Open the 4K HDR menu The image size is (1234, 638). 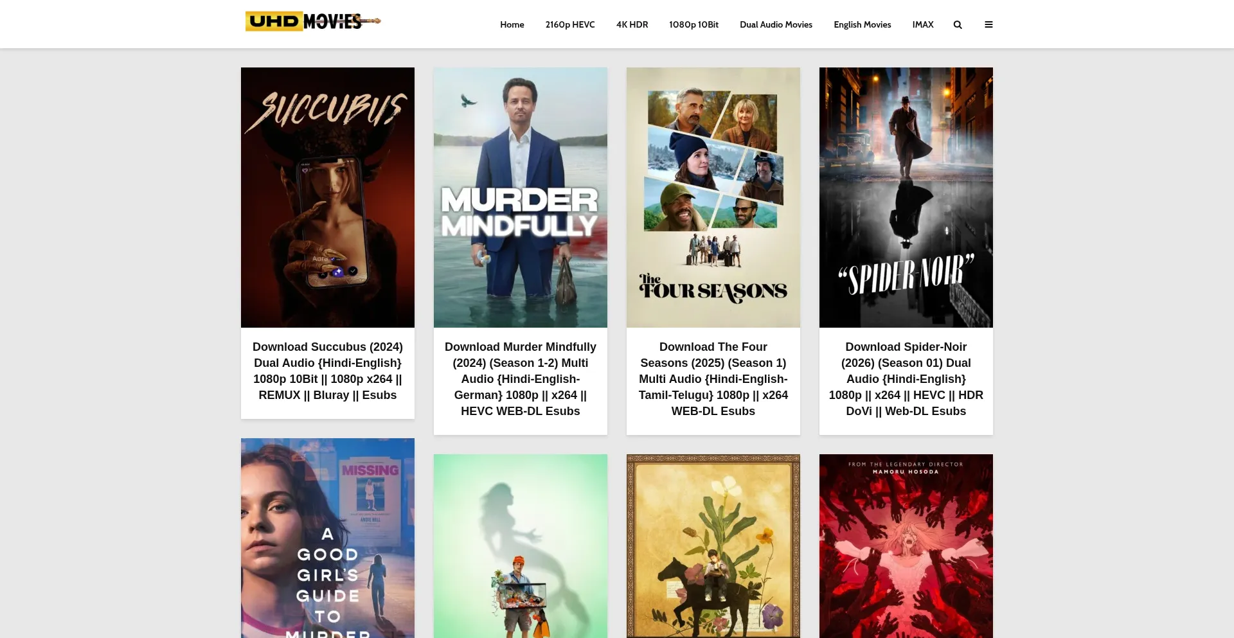(x=632, y=24)
